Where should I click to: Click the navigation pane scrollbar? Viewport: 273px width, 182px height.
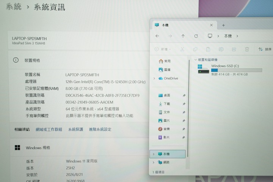click(x=188, y=108)
